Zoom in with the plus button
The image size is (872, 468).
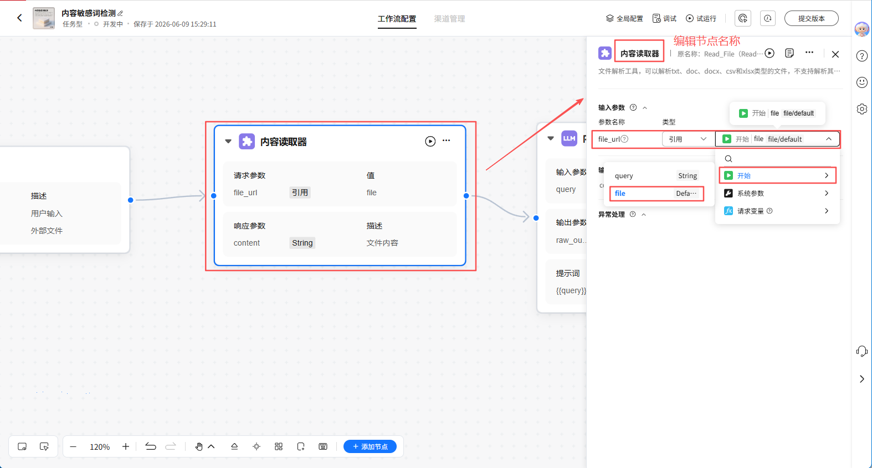126,446
